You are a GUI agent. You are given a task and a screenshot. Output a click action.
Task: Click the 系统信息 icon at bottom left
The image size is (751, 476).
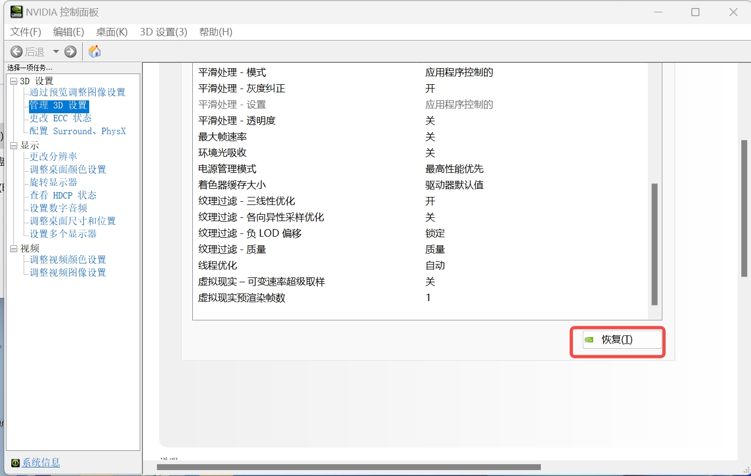[16, 463]
